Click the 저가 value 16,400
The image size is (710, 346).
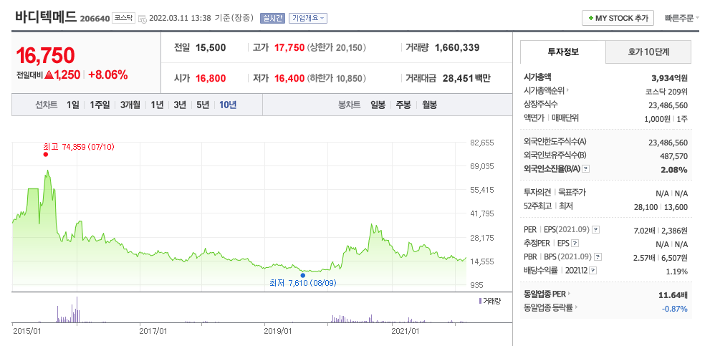point(289,78)
